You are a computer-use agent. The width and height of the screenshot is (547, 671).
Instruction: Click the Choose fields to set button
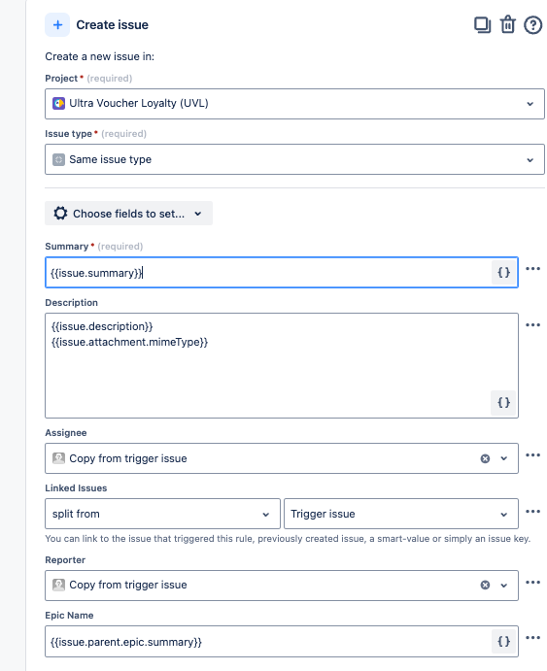coord(128,213)
